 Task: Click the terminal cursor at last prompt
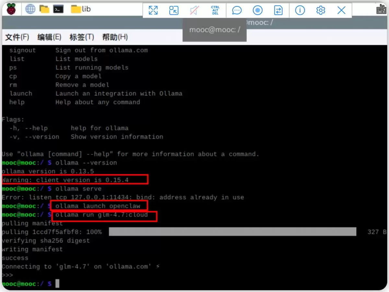click(x=57, y=284)
